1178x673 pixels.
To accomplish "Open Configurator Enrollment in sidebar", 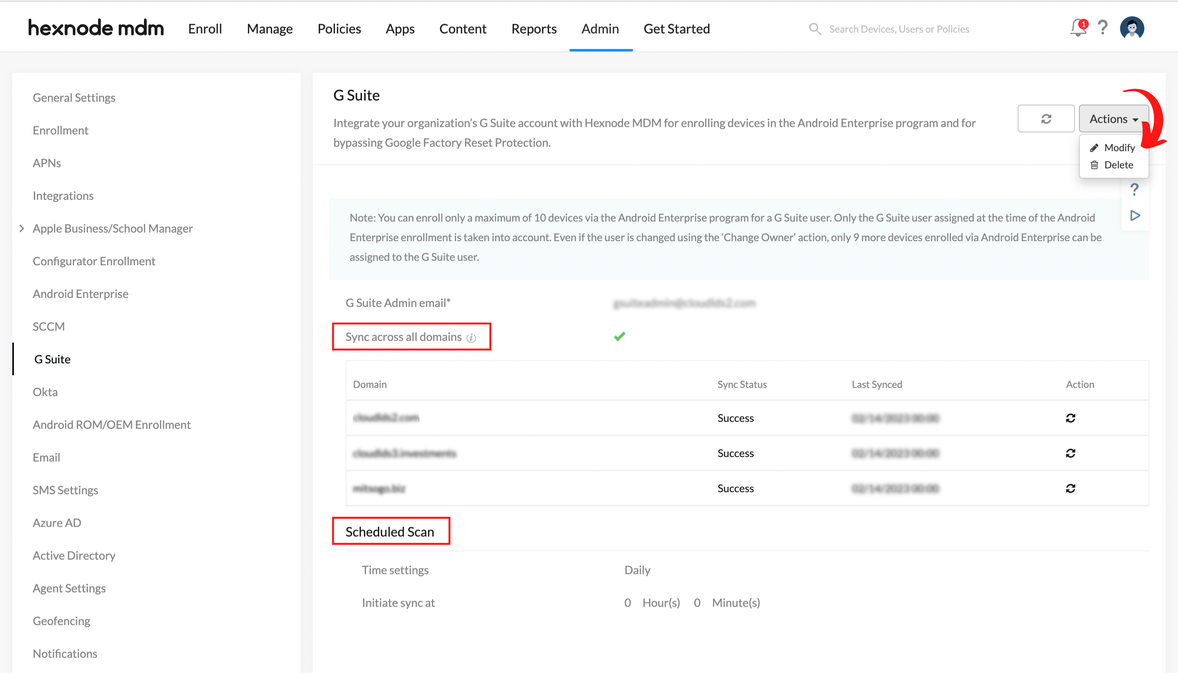I will coord(94,261).
